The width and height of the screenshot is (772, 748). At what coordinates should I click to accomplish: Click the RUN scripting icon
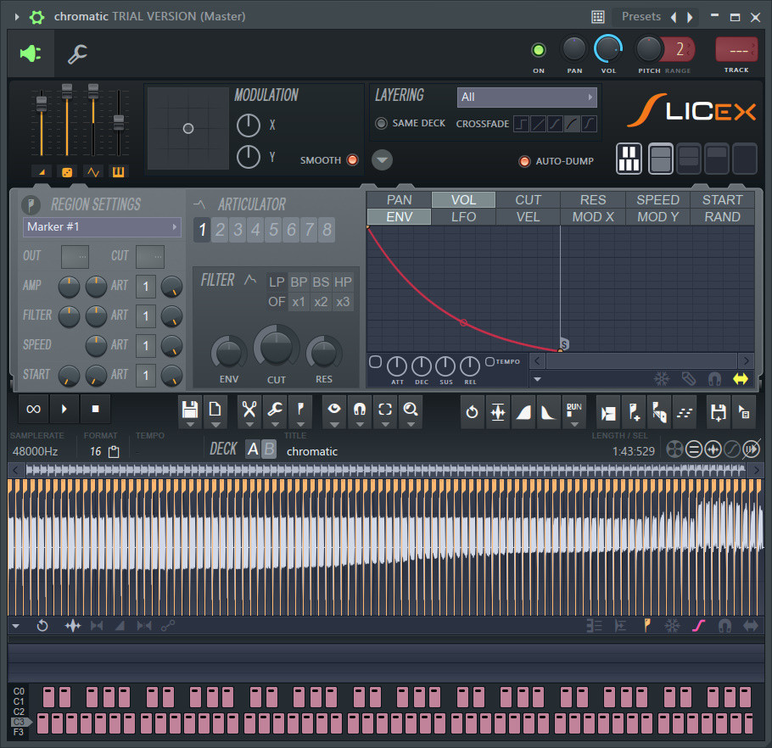coord(572,410)
